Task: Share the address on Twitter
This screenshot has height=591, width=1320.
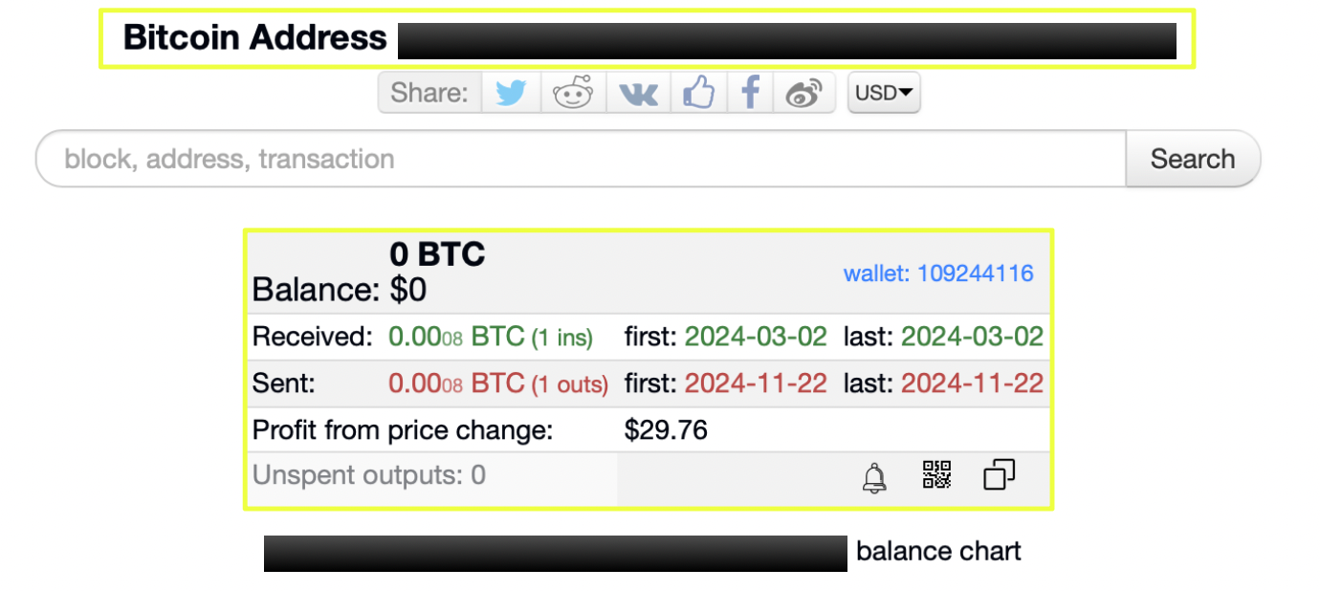Action: click(x=511, y=93)
